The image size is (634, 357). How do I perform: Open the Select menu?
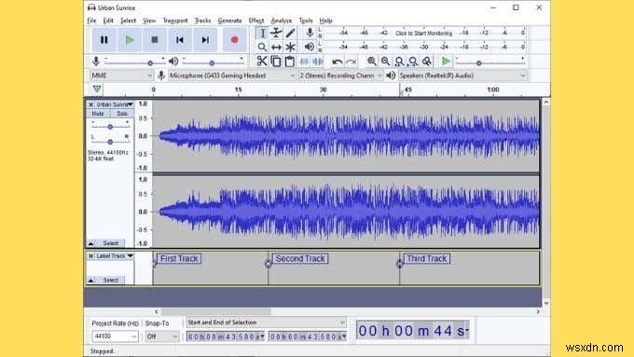[128, 21]
